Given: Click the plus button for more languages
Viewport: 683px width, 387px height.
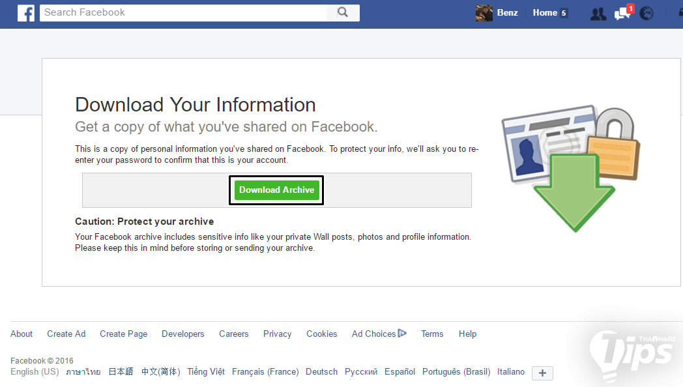Looking at the screenshot, I should (x=542, y=373).
